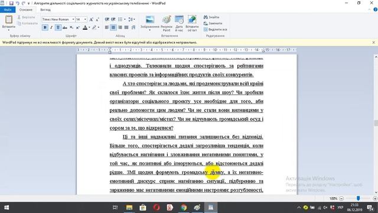The image size is (378, 213).
Task: Align text to the left
Action: (x=107, y=28)
